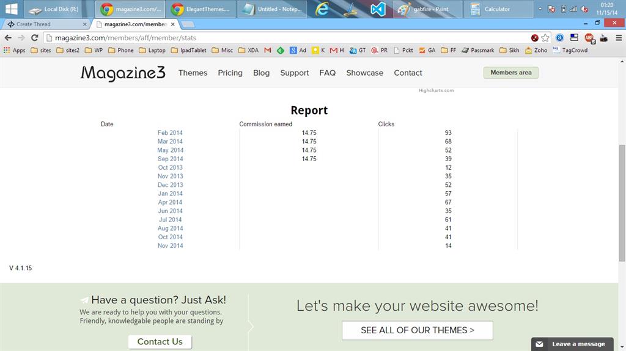Open the 'GT' translate bookmark
This screenshot has height=351, width=626.
[357, 50]
